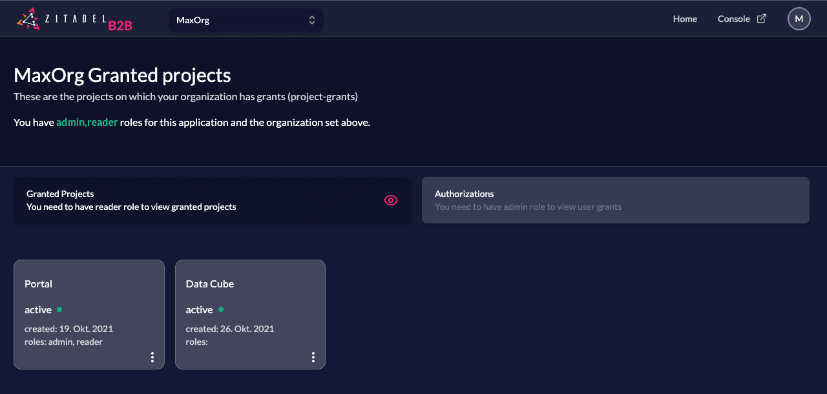
Task: Click the Zitadel triangle logo icon
Action: click(x=28, y=19)
